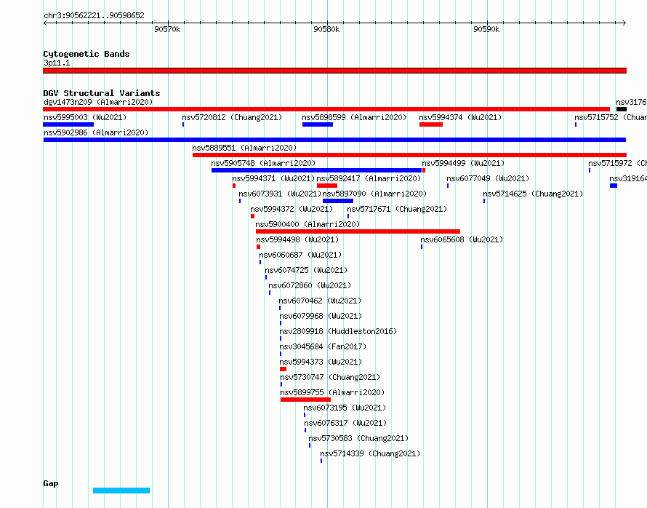Click the 90580k ruler tick label
Viewport: 647px width, 508px height.
(x=326, y=29)
